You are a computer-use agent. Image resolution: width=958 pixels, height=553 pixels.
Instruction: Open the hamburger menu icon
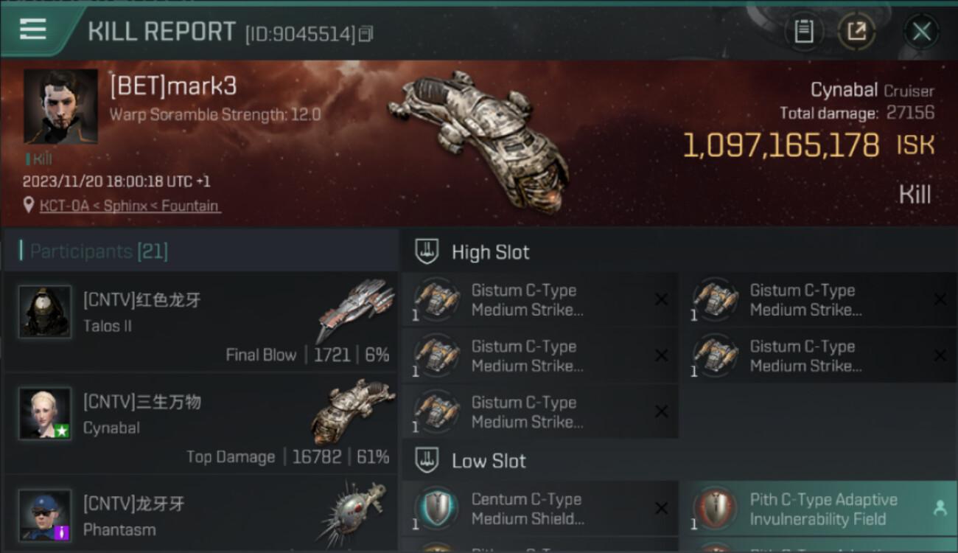[x=33, y=29]
